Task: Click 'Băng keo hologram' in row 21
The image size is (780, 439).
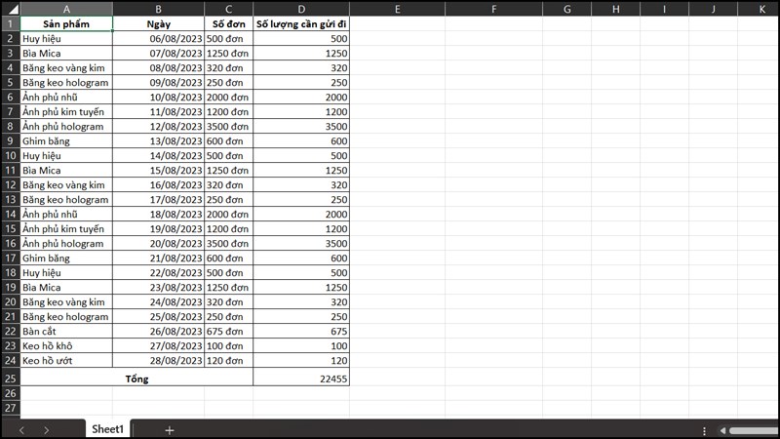Action: coord(66,316)
